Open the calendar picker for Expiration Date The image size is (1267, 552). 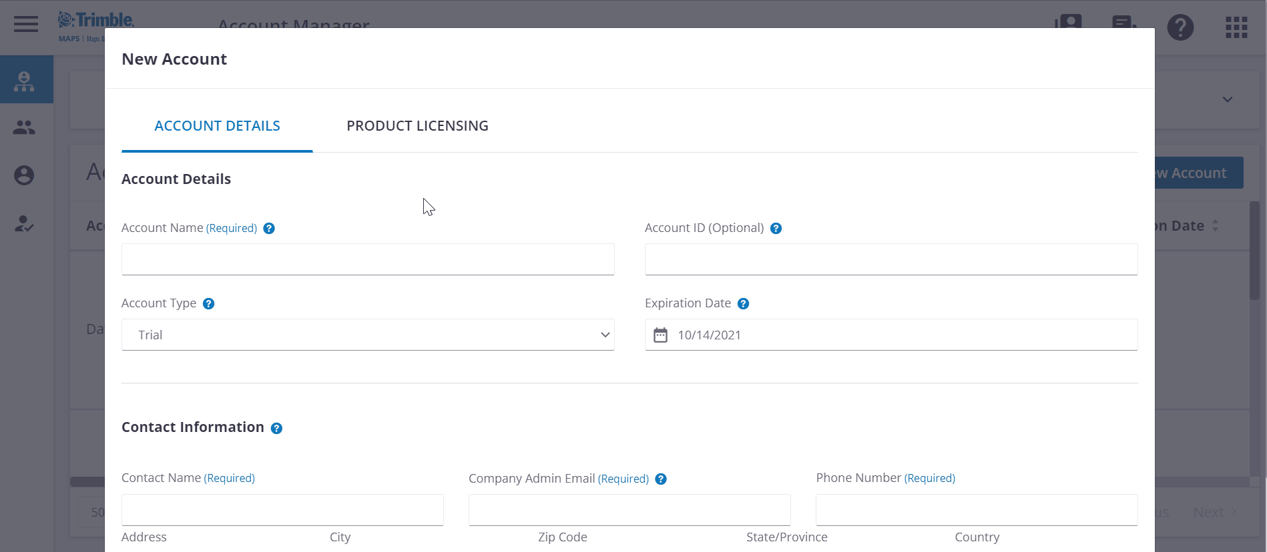[x=660, y=335]
